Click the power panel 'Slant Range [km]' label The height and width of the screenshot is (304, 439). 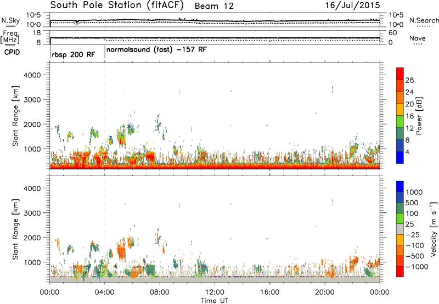point(15,116)
